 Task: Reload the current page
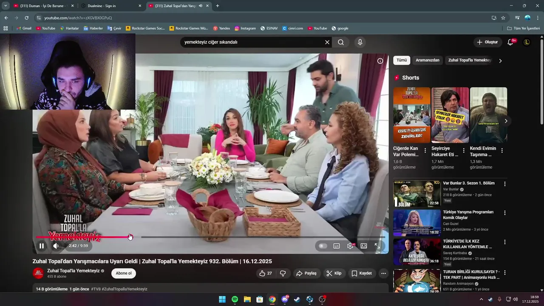click(27, 18)
